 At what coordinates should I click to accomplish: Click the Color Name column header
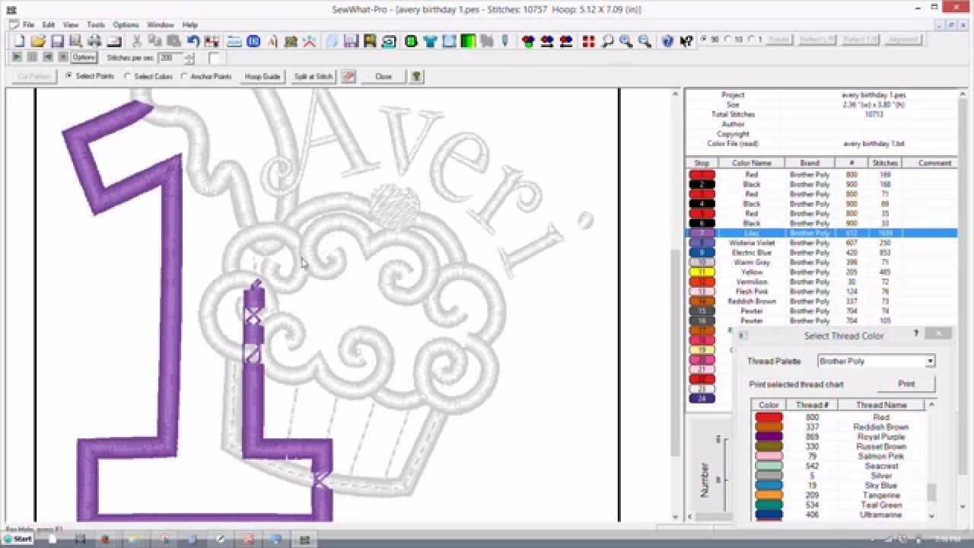[x=752, y=163]
